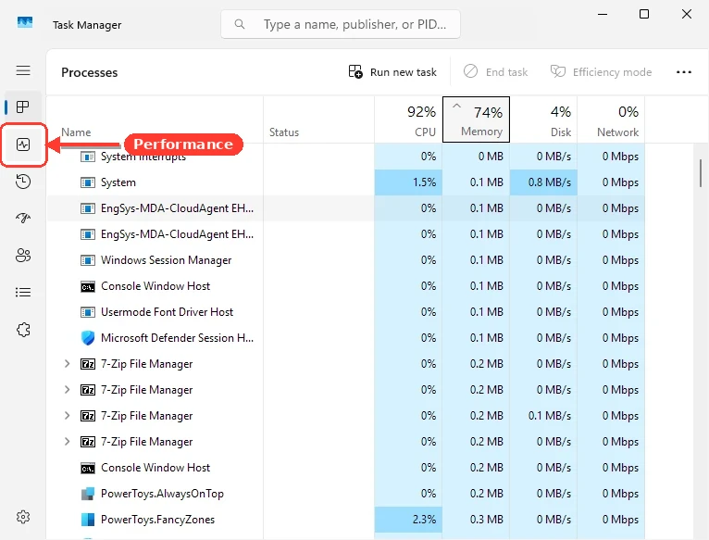Type-in search box for name or PID

341,24
